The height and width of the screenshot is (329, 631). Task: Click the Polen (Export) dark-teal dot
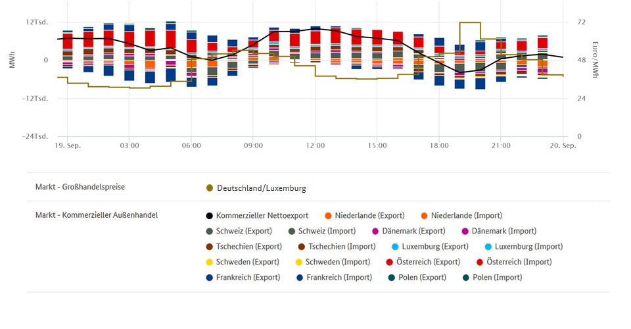392,278
